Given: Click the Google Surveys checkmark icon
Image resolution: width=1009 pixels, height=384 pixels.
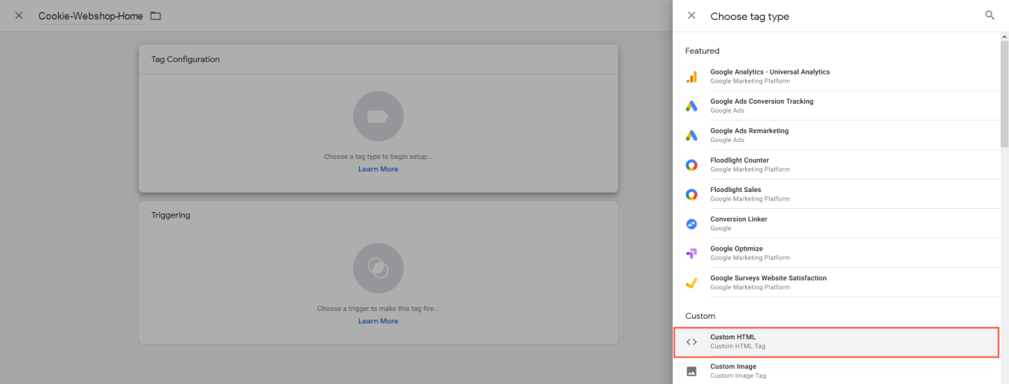Looking at the screenshot, I should pyautogui.click(x=691, y=283).
